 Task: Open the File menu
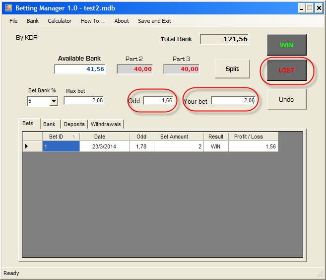(13, 21)
